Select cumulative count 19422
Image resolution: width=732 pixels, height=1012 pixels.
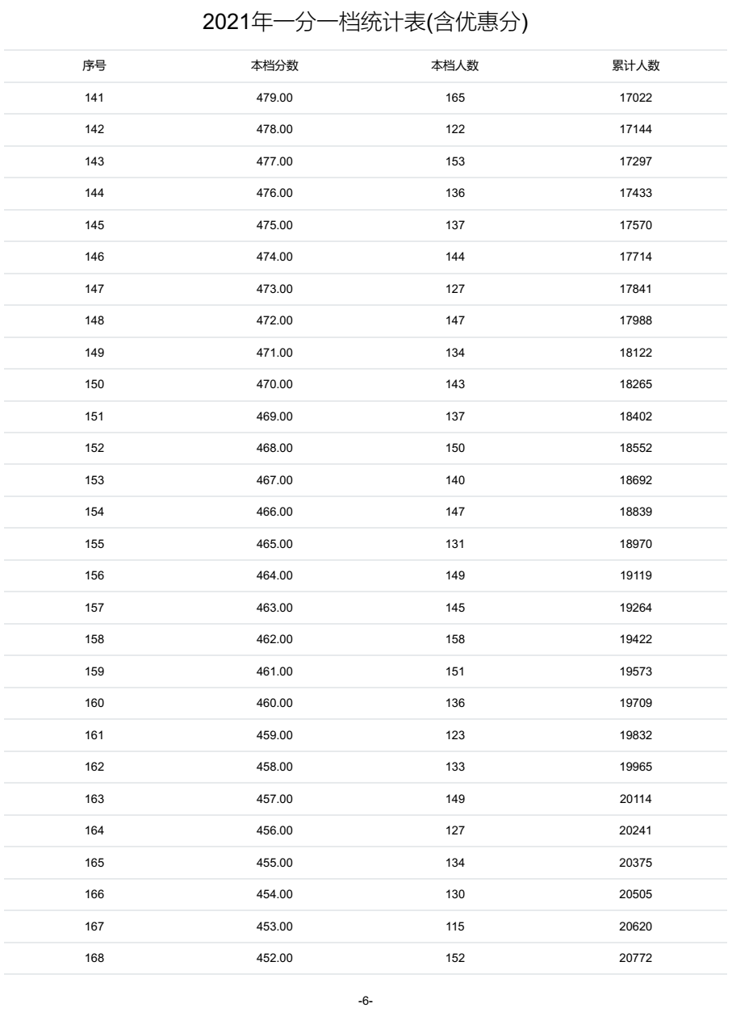click(x=635, y=640)
